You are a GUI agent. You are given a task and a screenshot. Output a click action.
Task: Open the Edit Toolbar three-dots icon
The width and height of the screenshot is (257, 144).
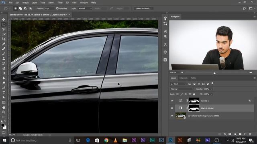click(x=4, y=117)
